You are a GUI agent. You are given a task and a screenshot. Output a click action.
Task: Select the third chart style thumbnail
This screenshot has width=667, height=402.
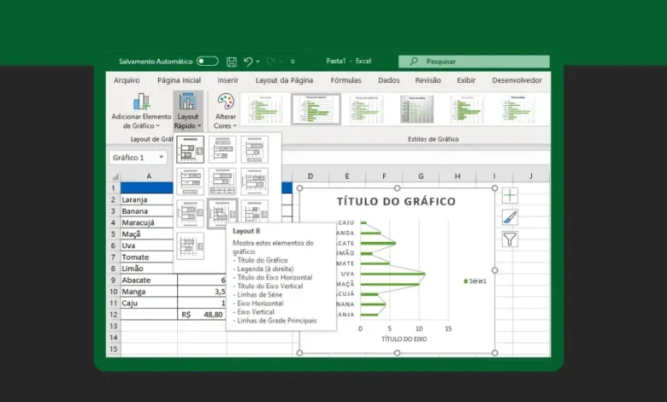tap(366, 109)
